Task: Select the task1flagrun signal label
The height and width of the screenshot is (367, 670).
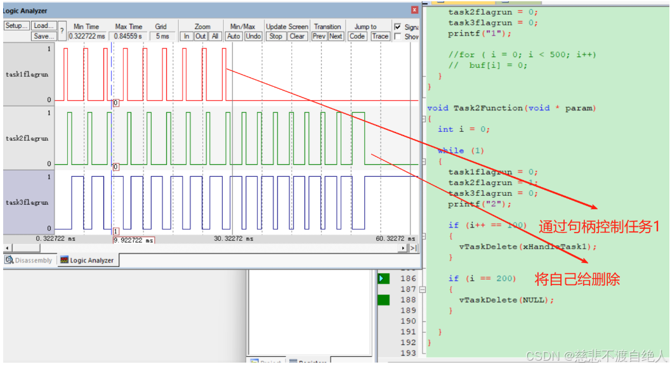Action: (27, 74)
